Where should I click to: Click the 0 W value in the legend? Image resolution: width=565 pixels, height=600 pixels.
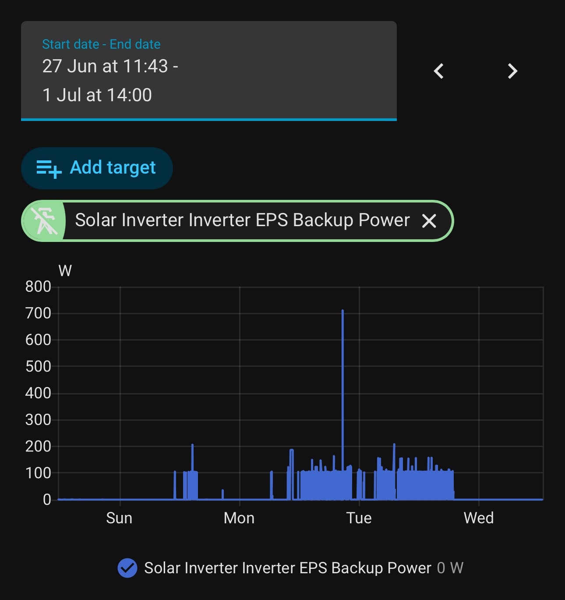click(450, 568)
